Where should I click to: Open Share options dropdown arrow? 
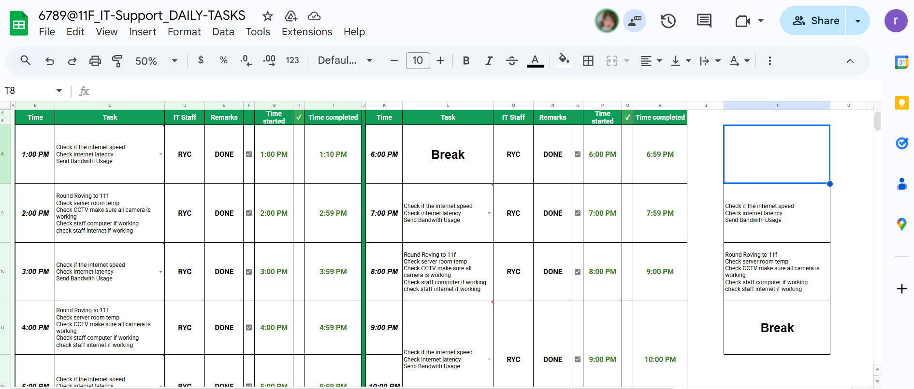tap(858, 21)
